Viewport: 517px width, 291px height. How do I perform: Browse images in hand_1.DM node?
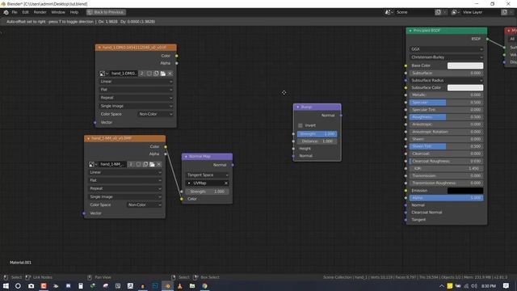pos(104,74)
